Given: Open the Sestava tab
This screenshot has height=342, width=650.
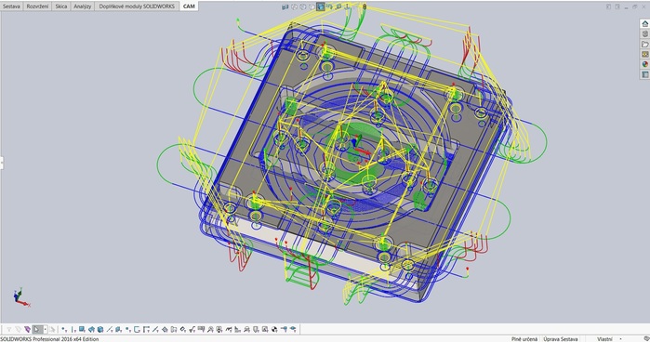Looking at the screenshot, I should (11, 7).
